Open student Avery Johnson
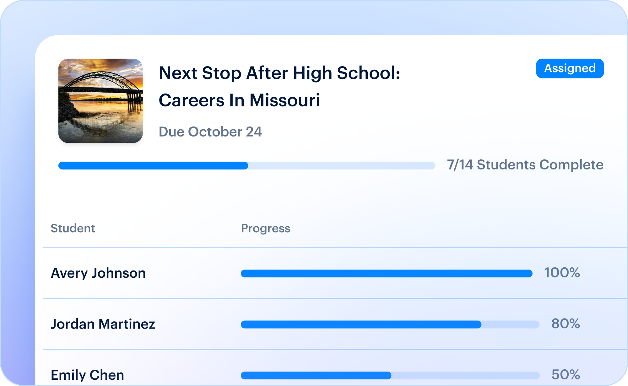 pyautogui.click(x=98, y=273)
